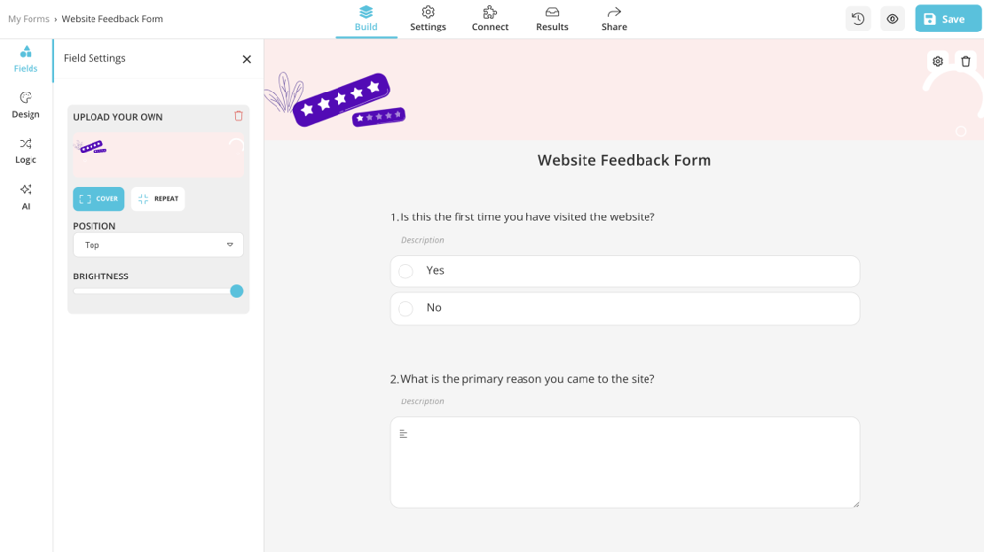
Task: Open the AI sidebar panel
Action: click(x=26, y=197)
